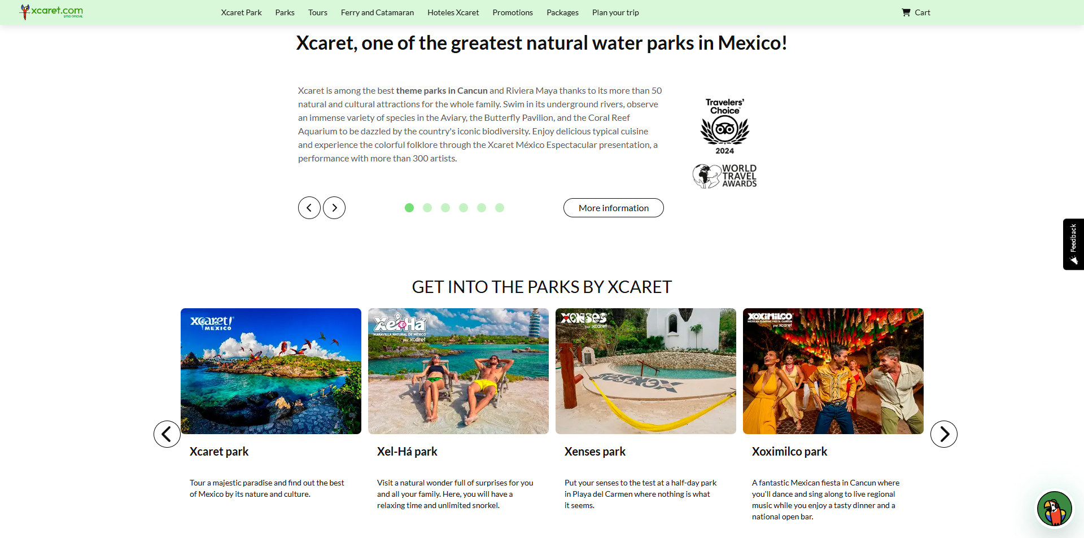Screen dimensions: 1084x538
Task: Click the Xoximilco park title
Action: coord(789,452)
